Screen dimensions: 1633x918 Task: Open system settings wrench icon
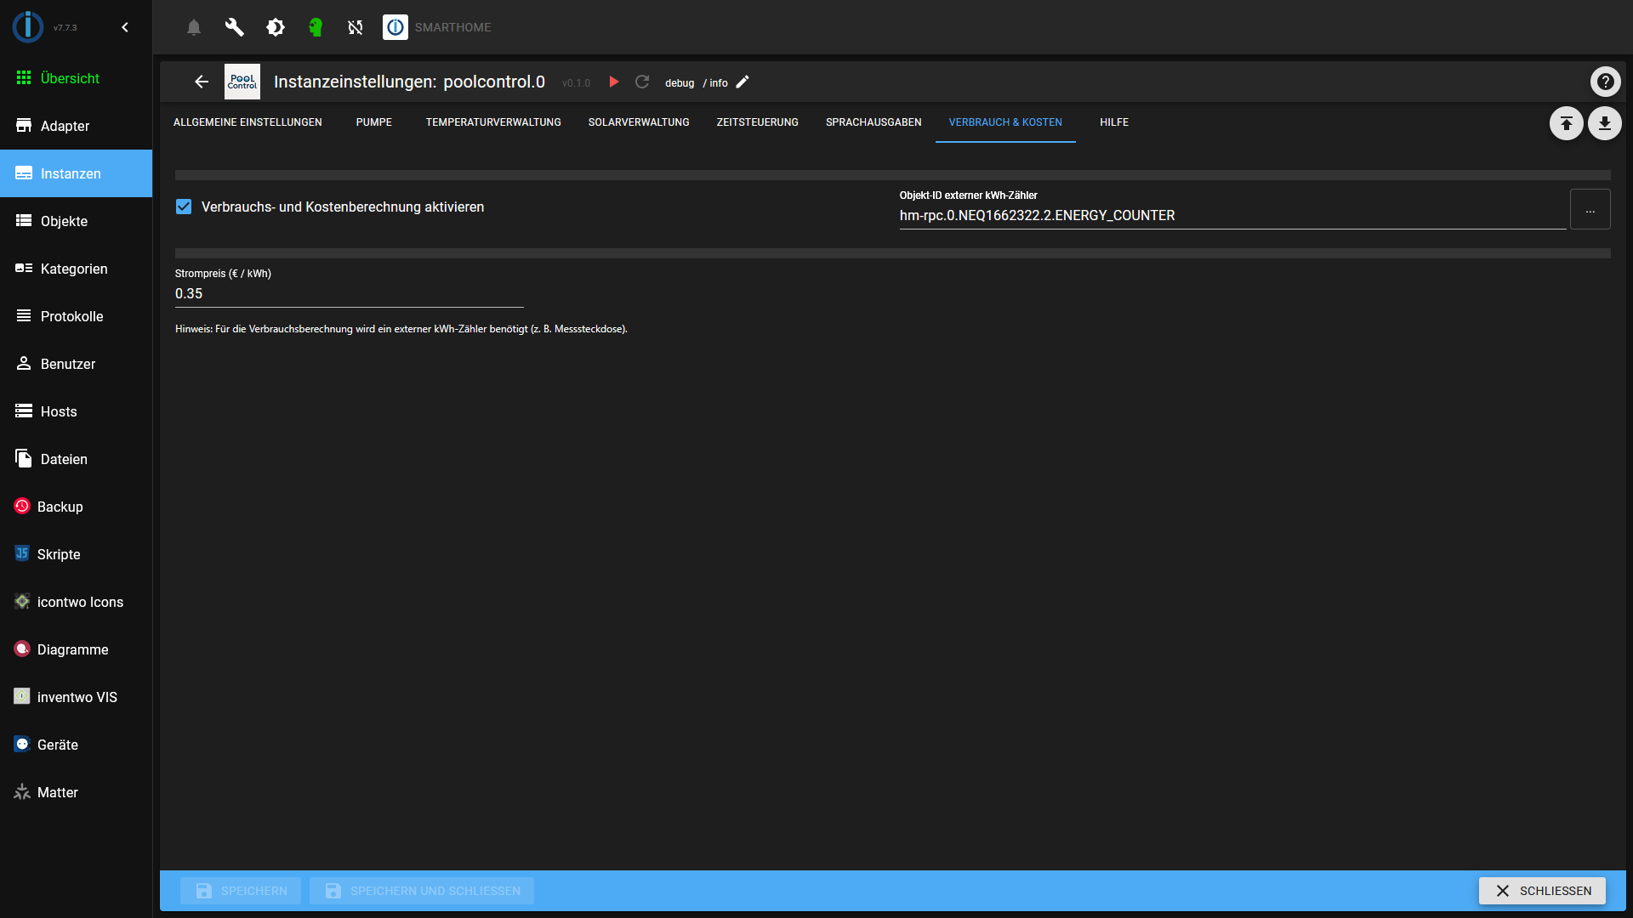pyautogui.click(x=234, y=27)
